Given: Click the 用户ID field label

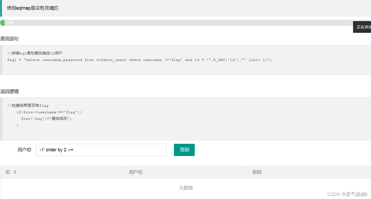Looking at the screenshot, I should point(24,150).
